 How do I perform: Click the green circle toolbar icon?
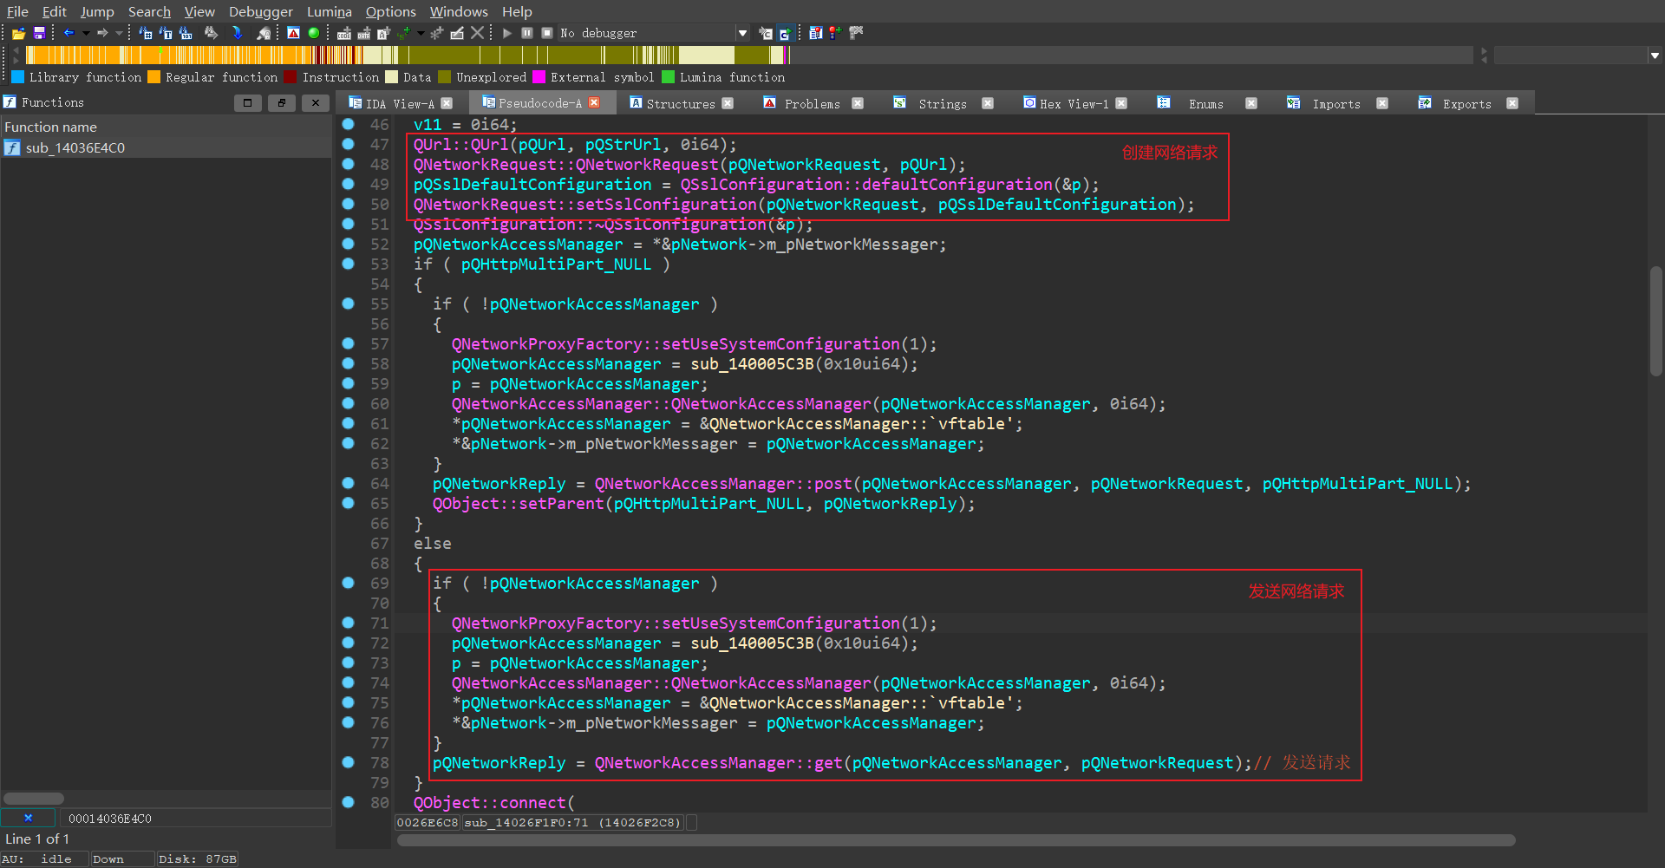[x=314, y=33]
